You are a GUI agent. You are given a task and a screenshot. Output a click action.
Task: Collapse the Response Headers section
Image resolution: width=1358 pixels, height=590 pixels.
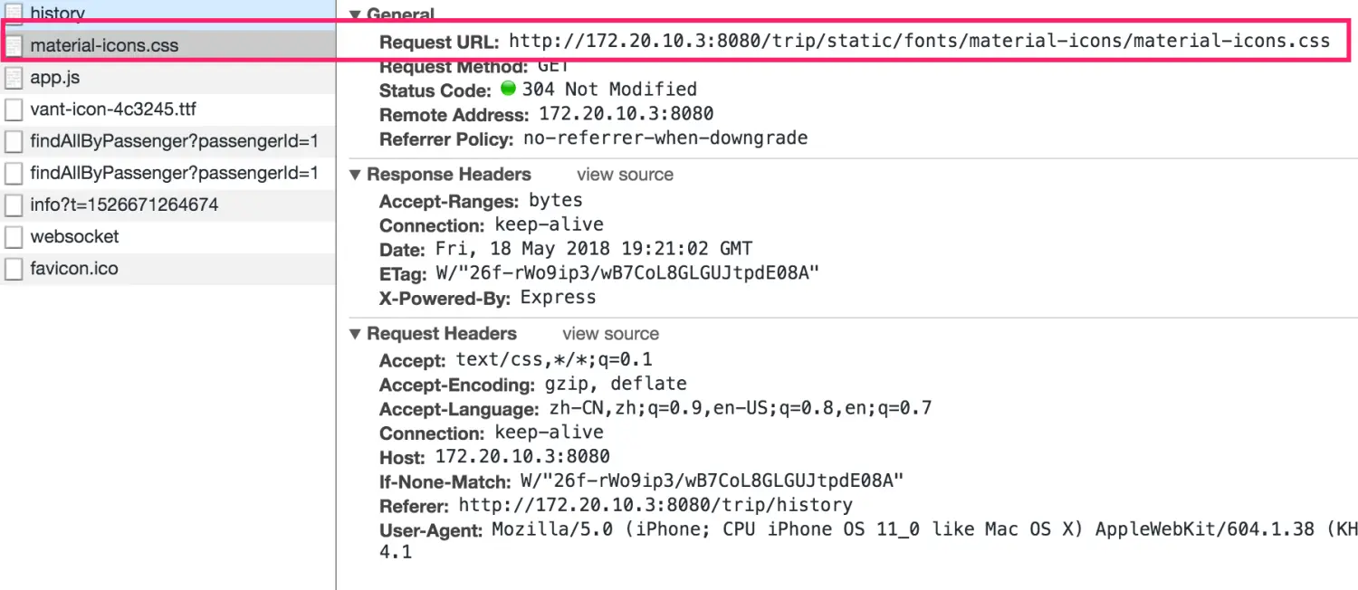coord(355,175)
